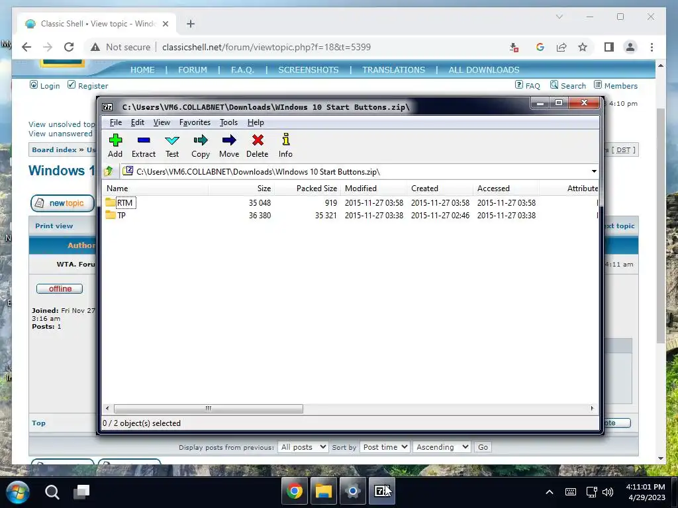Open a new Chrome tab
The height and width of the screenshot is (508, 678).
click(191, 24)
